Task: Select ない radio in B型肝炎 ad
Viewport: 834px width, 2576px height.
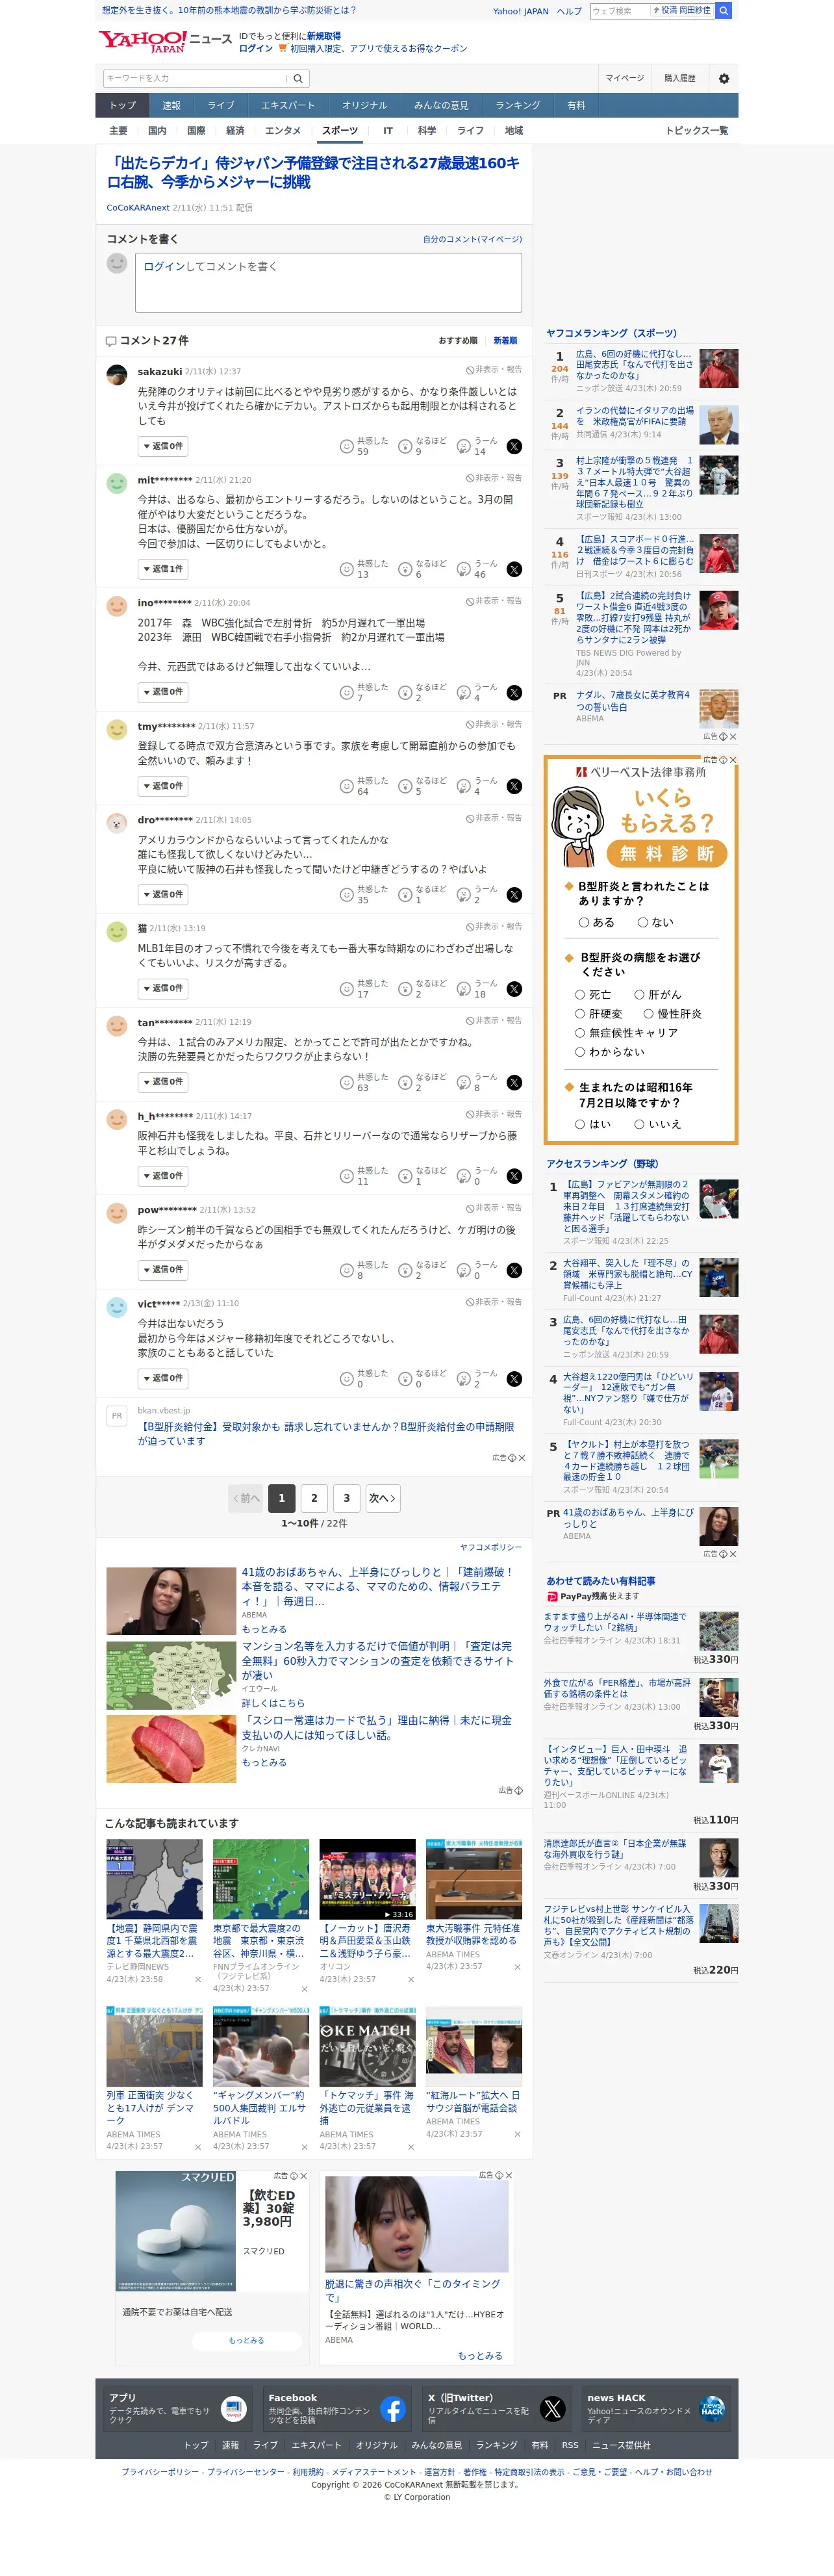Action: click(x=643, y=923)
